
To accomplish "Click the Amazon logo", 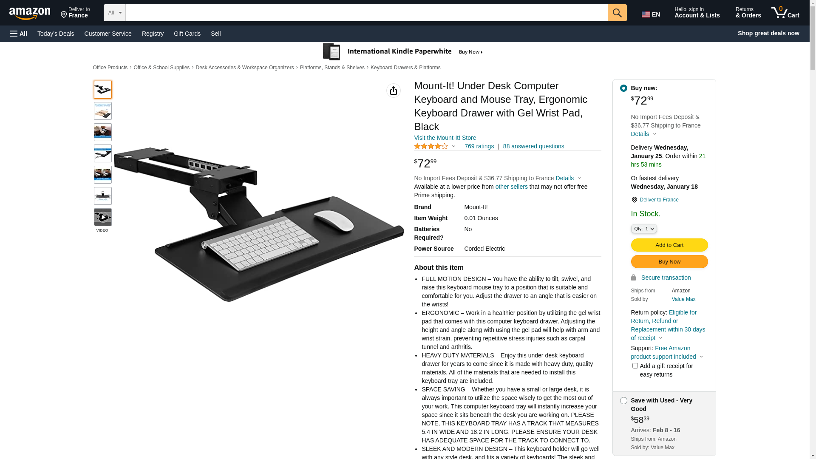I will (x=30, y=14).
